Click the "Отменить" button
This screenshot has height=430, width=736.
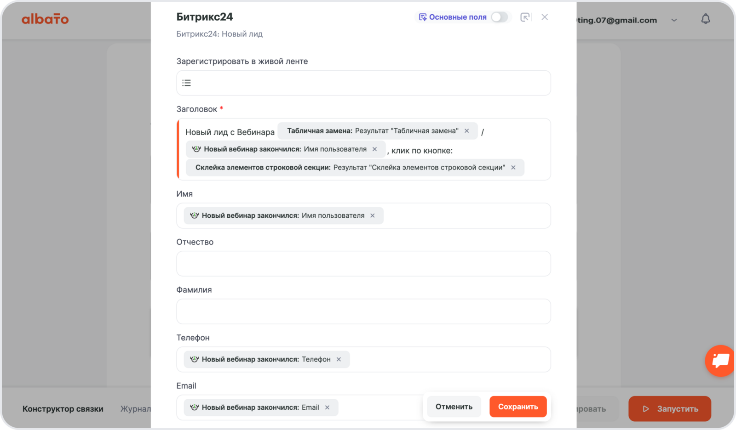point(454,407)
